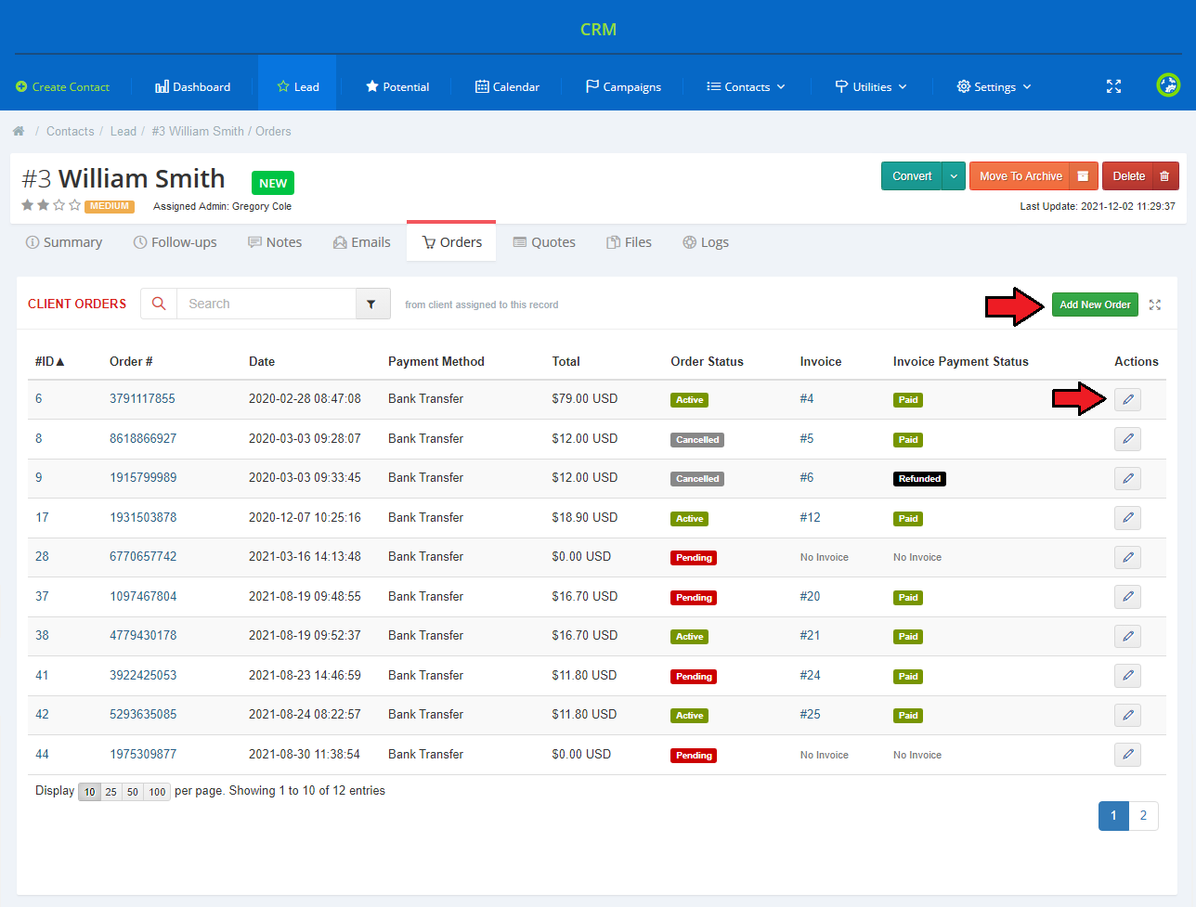Sort by Date column header
Viewport: 1196px width, 907px height.
pyautogui.click(x=262, y=361)
